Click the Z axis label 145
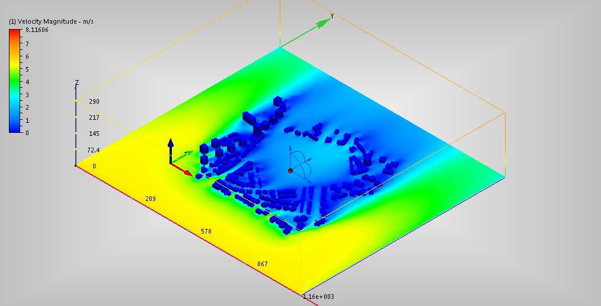 coord(94,133)
